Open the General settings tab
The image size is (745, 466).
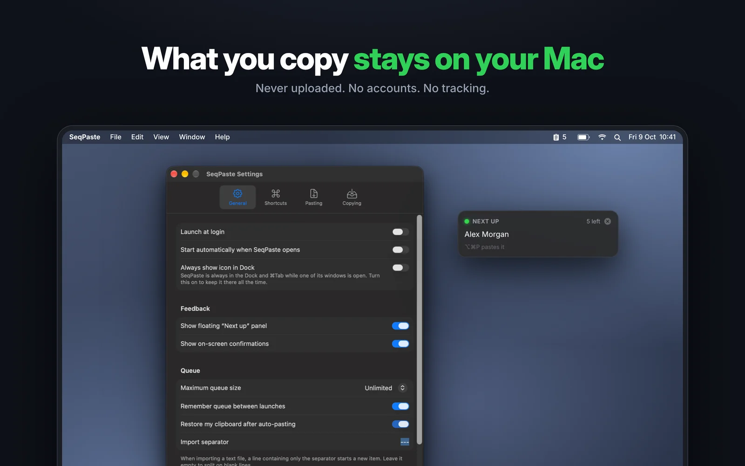point(237,197)
